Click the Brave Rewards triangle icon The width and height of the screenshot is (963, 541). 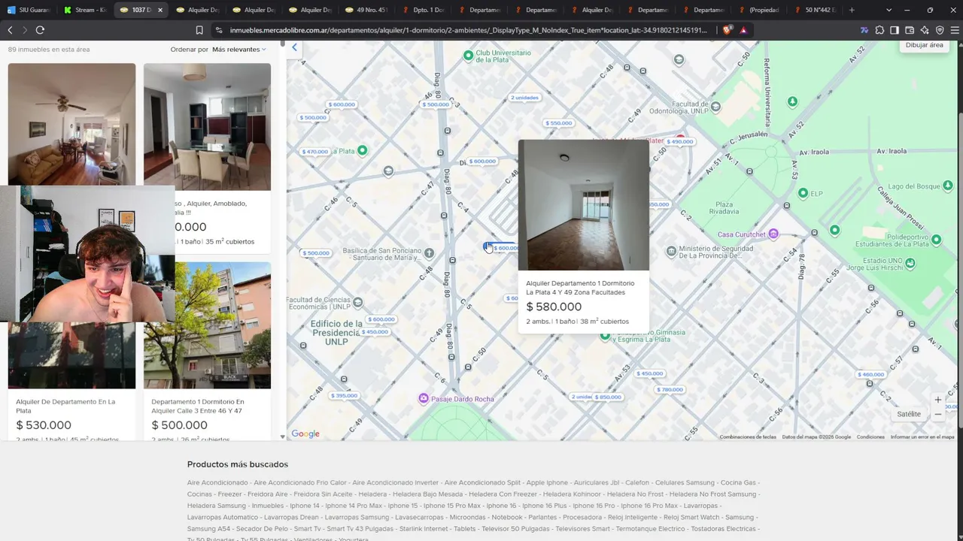coord(743,30)
